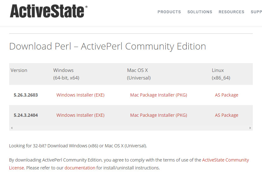Download the AS Package for 5.26.3.2603

pyautogui.click(x=227, y=95)
